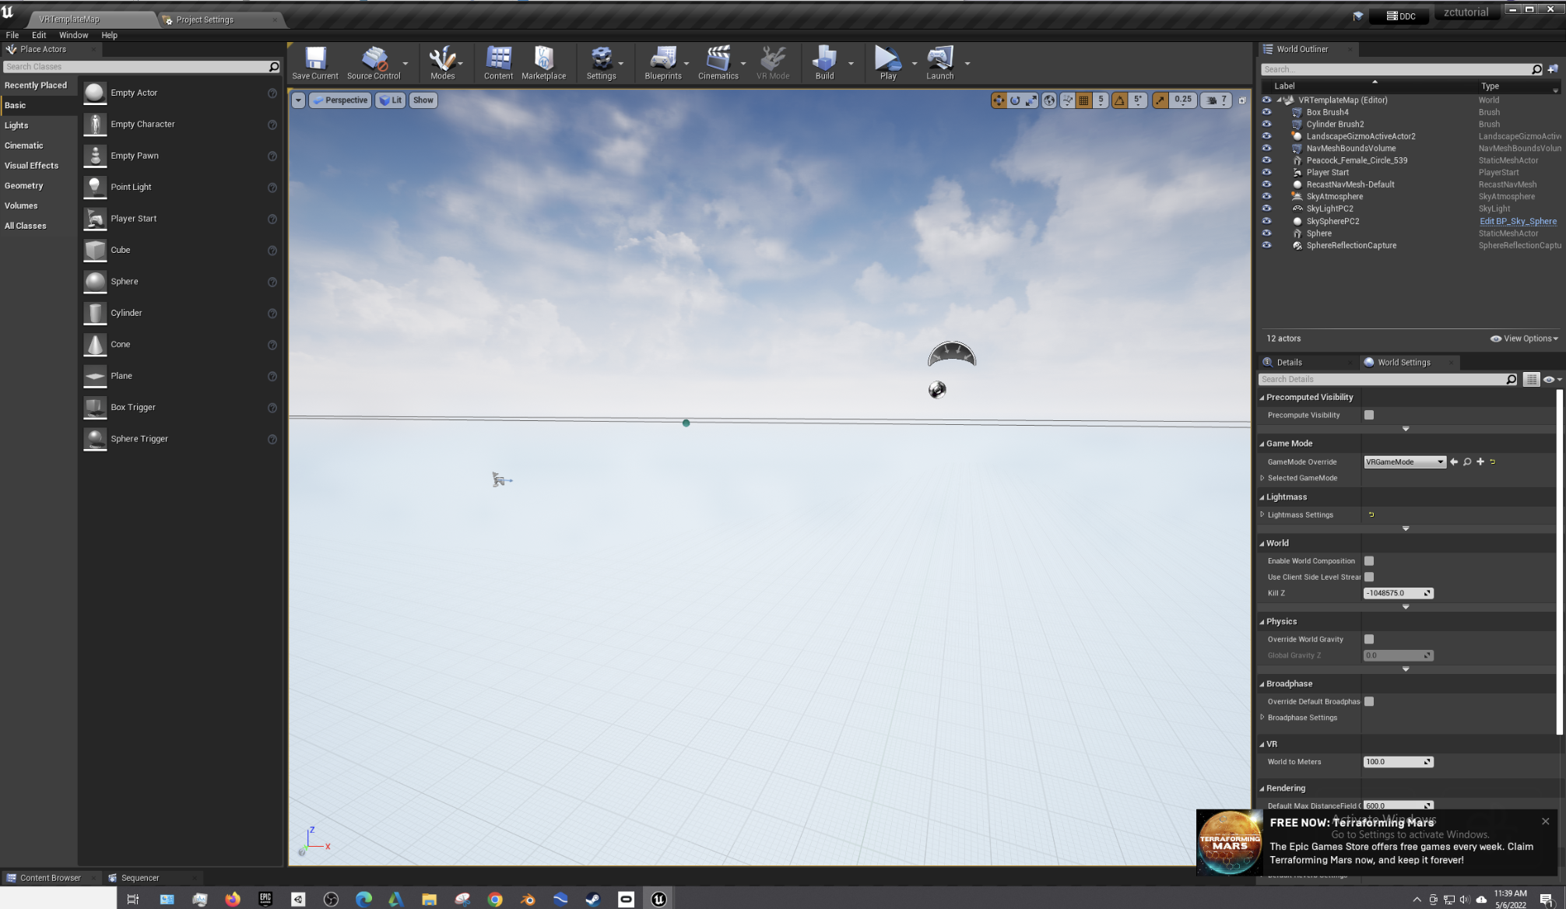
Task: Open the GameMode Override dropdown
Action: tap(1404, 462)
